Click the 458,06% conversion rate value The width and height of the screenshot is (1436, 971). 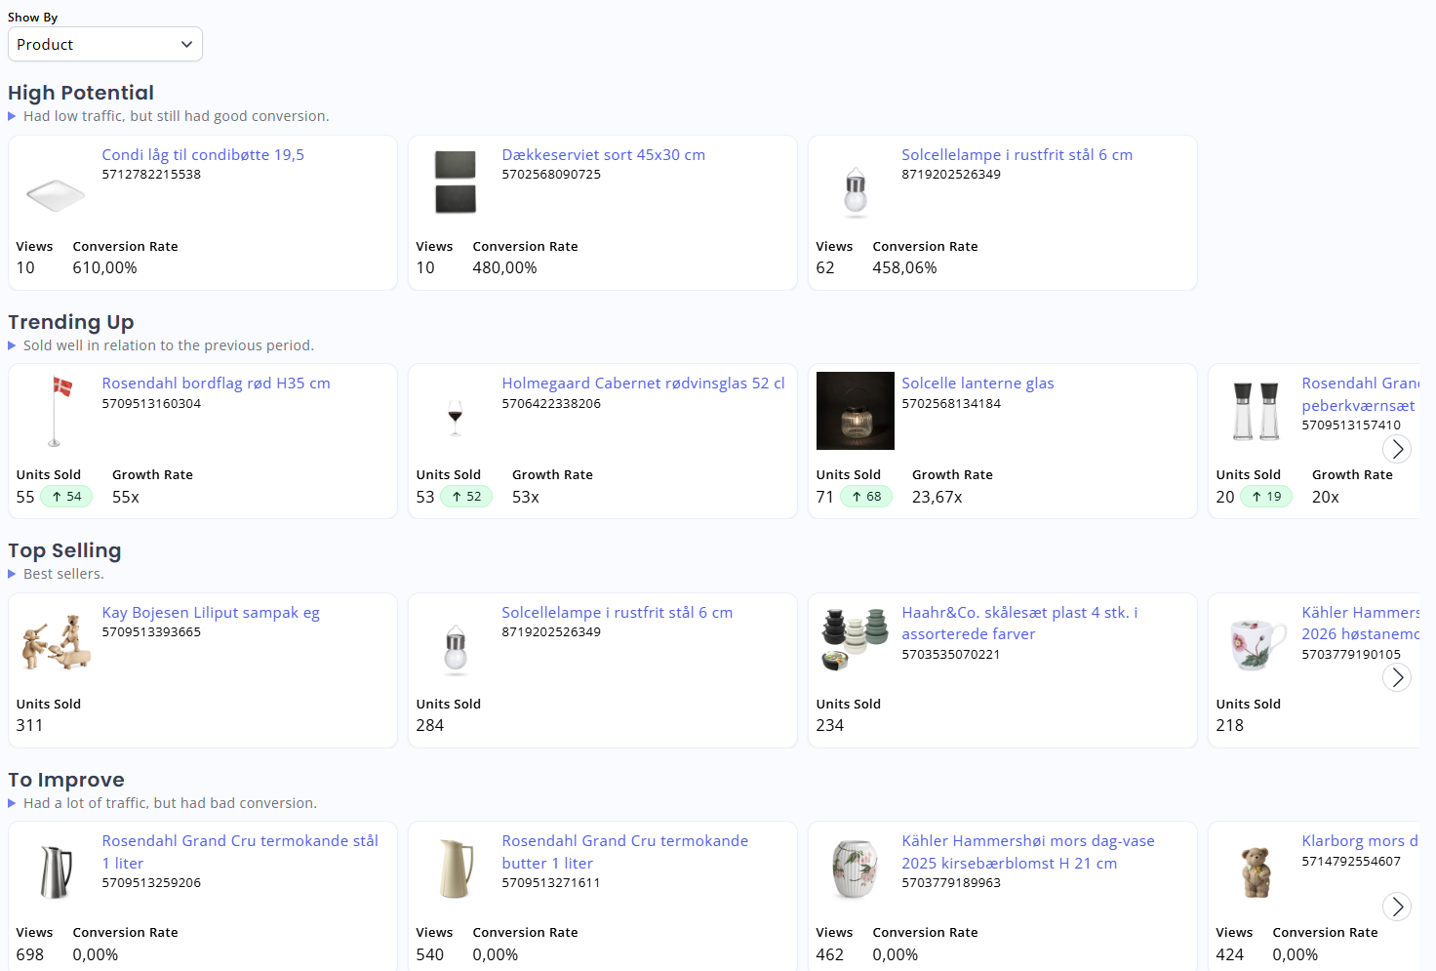pyautogui.click(x=904, y=267)
